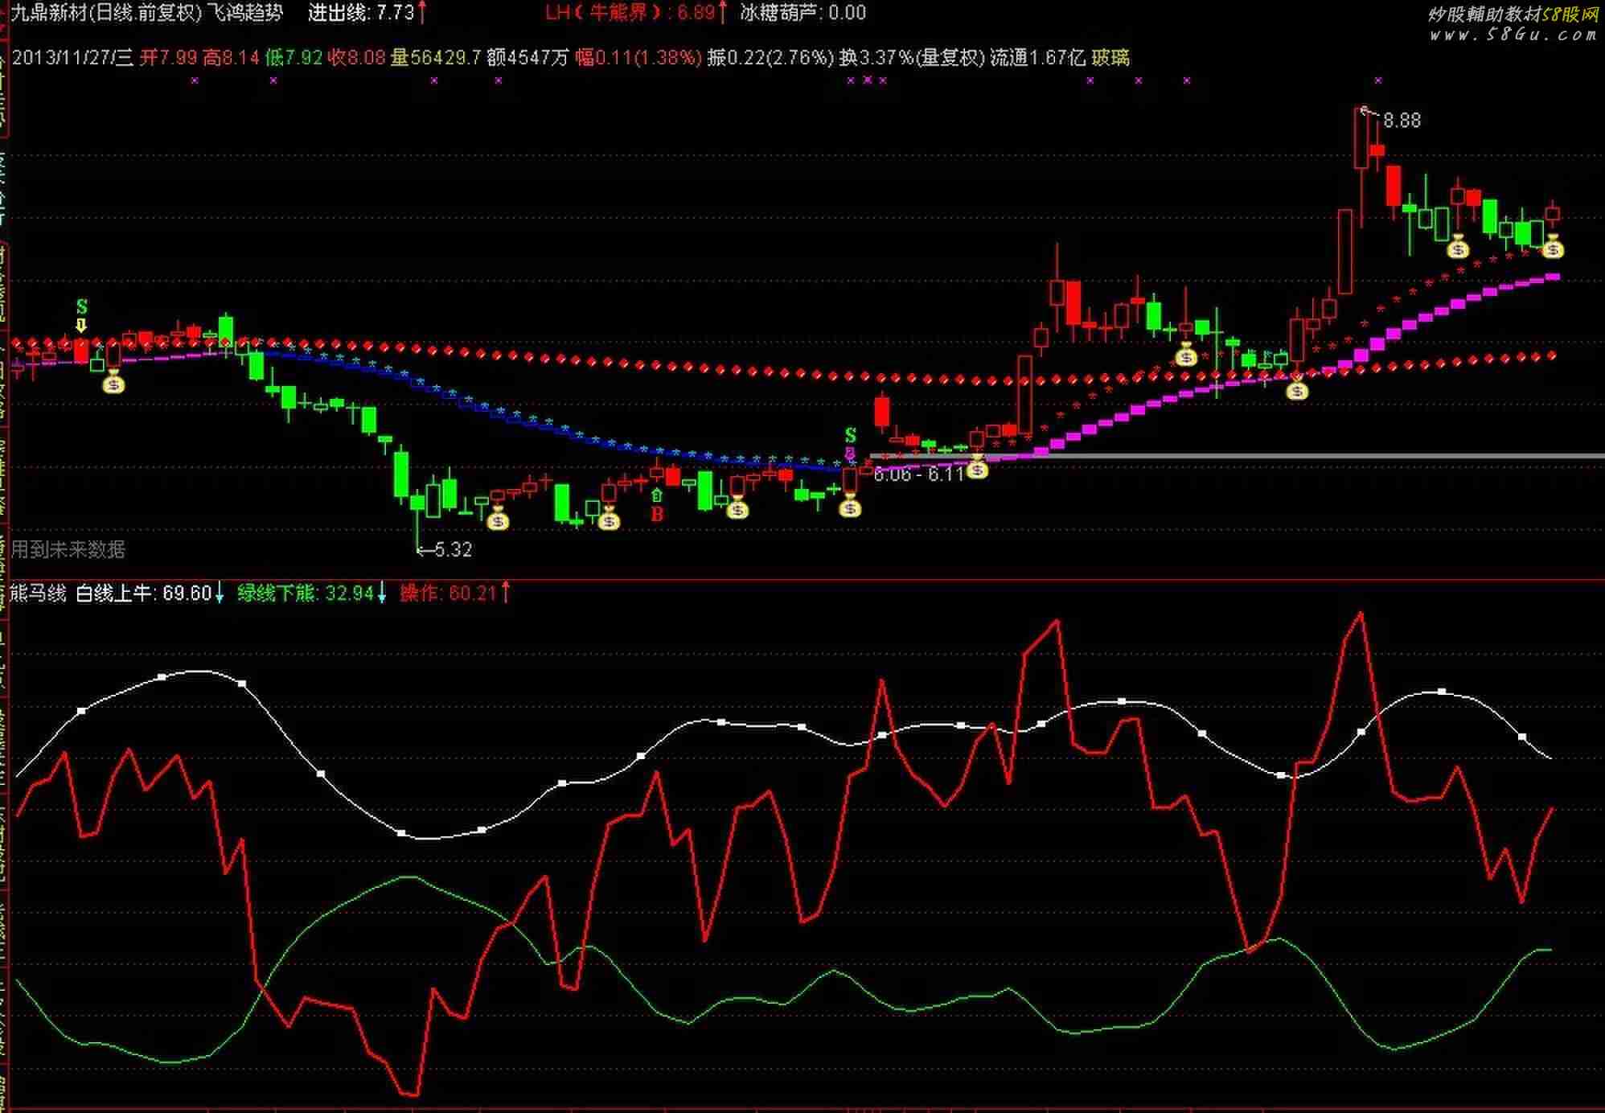
Task: Click the 操作: 60.21 value
Action: point(454,593)
